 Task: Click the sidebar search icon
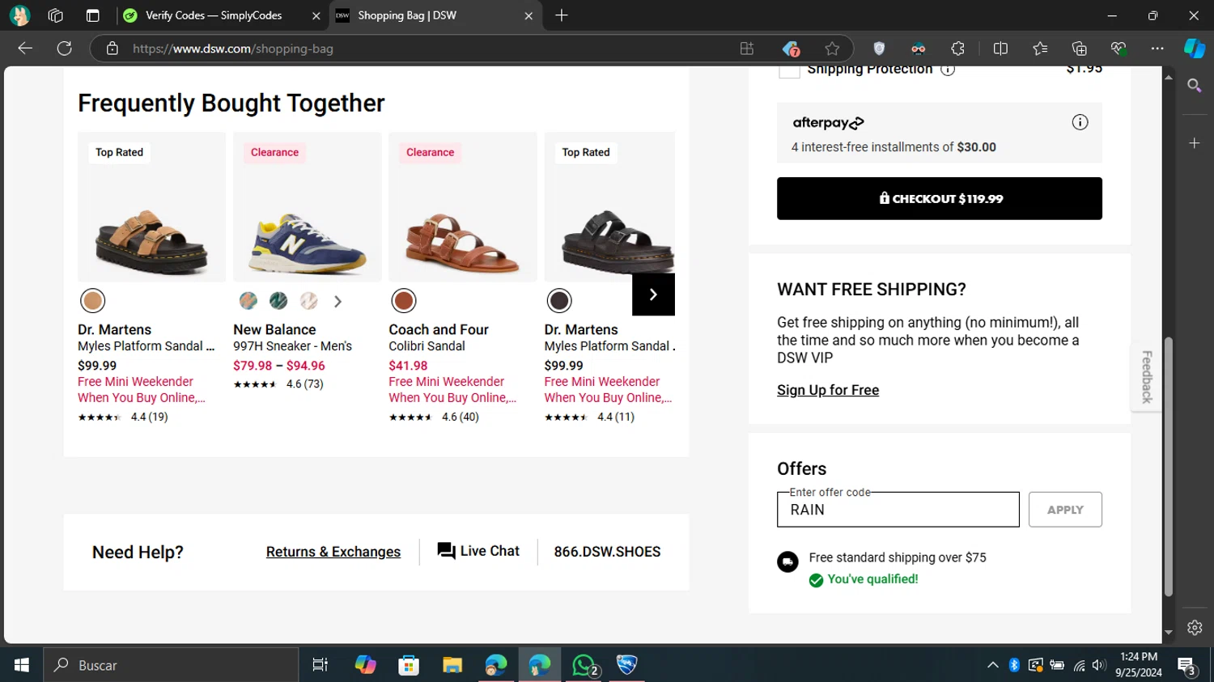[x=1195, y=85]
